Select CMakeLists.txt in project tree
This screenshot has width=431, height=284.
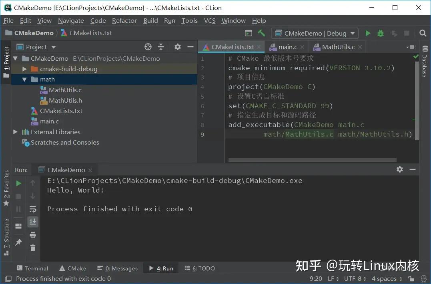pyautogui.click(x=61, y=111)
